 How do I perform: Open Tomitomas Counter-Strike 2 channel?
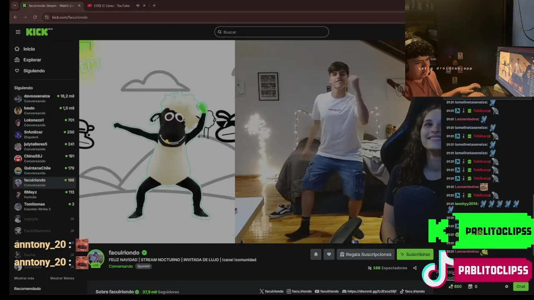pos(44,207)
